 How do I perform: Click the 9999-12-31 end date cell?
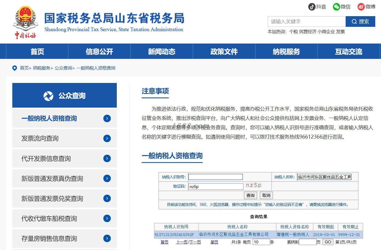click(350, 235)
